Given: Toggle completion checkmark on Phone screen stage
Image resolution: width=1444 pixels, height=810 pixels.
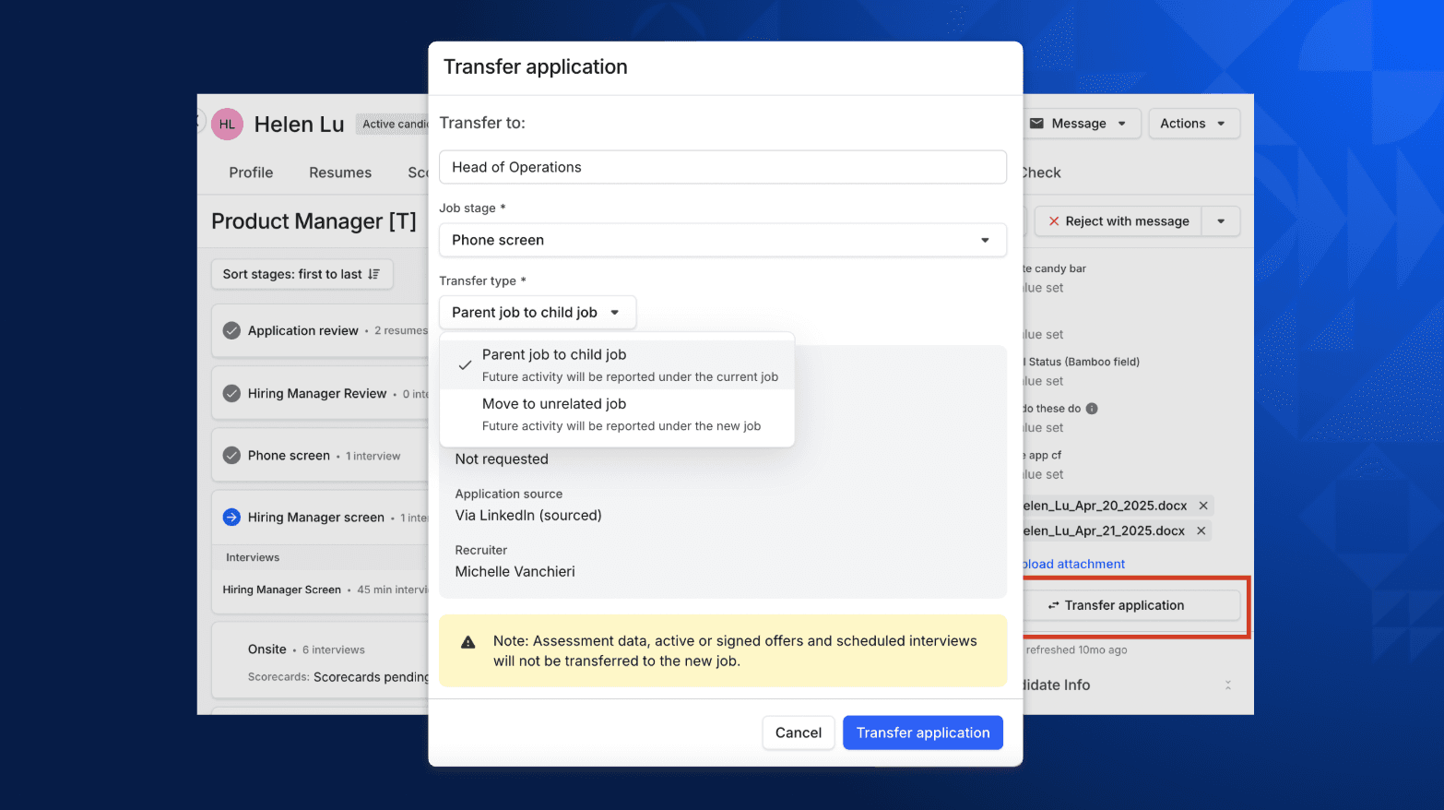Looking at the screenshot, I should click(230, 455).
